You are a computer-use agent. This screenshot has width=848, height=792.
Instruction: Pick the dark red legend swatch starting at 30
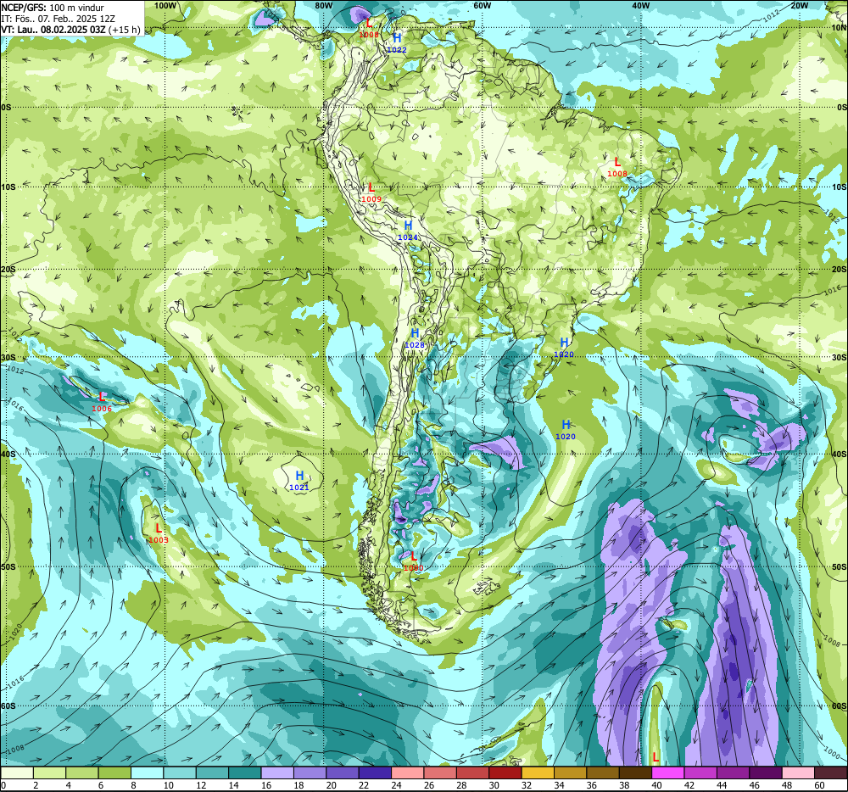[505, 773]
